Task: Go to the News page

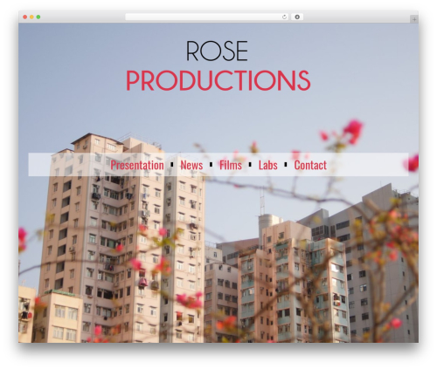Action: [x=191, y=165]
